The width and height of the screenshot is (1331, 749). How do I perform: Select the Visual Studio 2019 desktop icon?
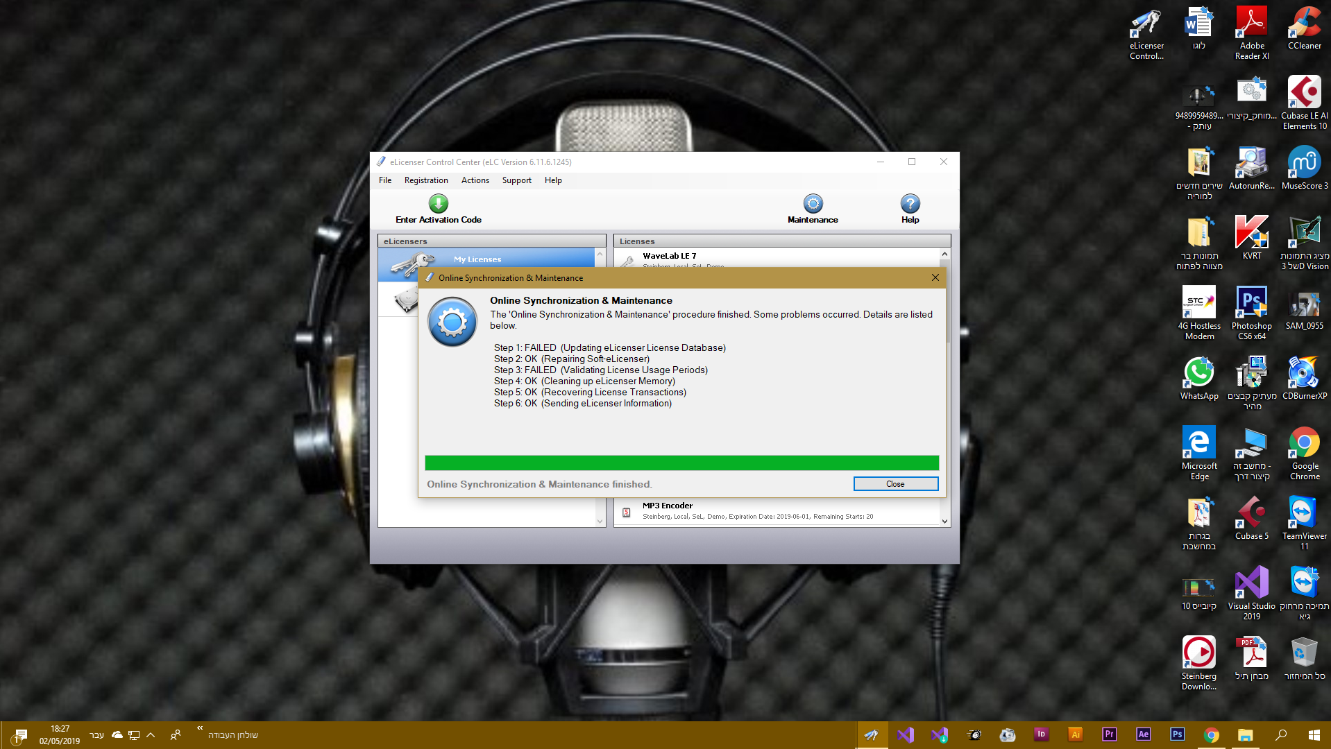point(1252,594)
